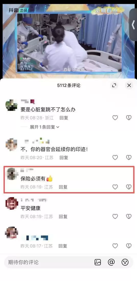Expand the side chevron handle on video
The image size is (137, 281).
[x=133, y=25]
